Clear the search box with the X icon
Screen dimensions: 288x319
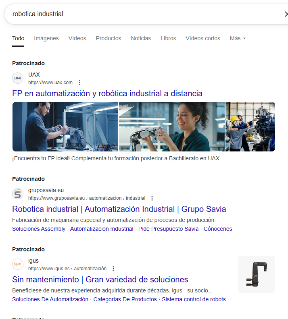(286, 14)
